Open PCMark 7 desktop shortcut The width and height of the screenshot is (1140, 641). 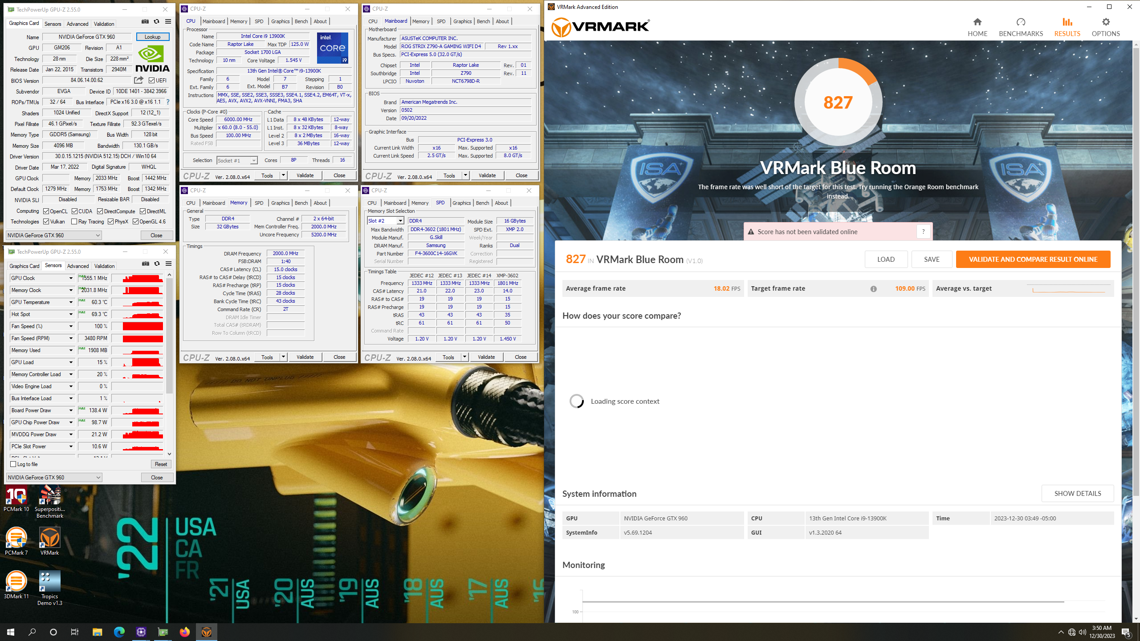16,541
